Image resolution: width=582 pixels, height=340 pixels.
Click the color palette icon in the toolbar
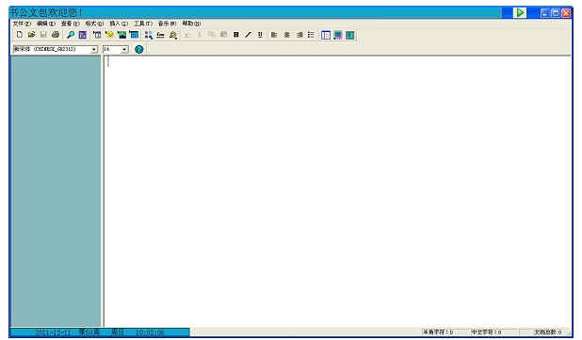149,35
